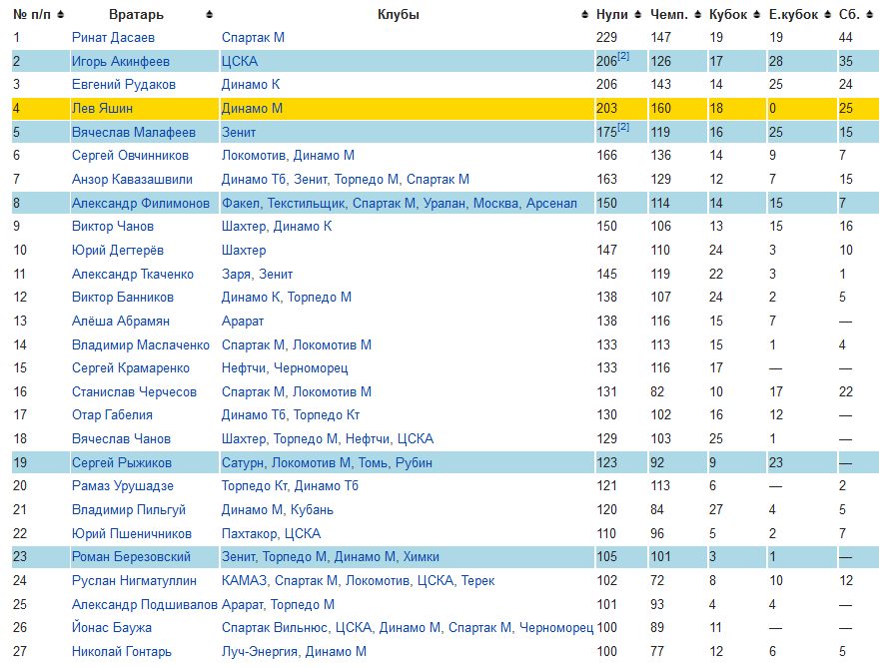Click the Кубок column sort arrows

pos(756,15)
